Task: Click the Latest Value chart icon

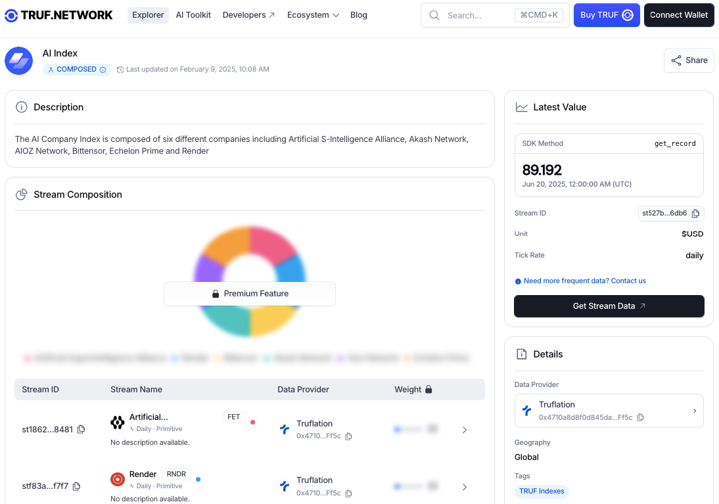Action: [x=521, y=107]
